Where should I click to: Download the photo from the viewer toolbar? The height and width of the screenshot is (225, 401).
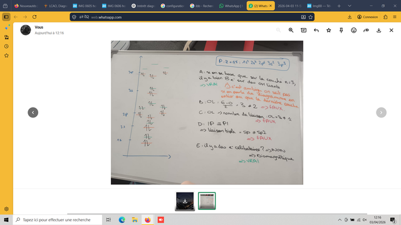coord(378,30)
